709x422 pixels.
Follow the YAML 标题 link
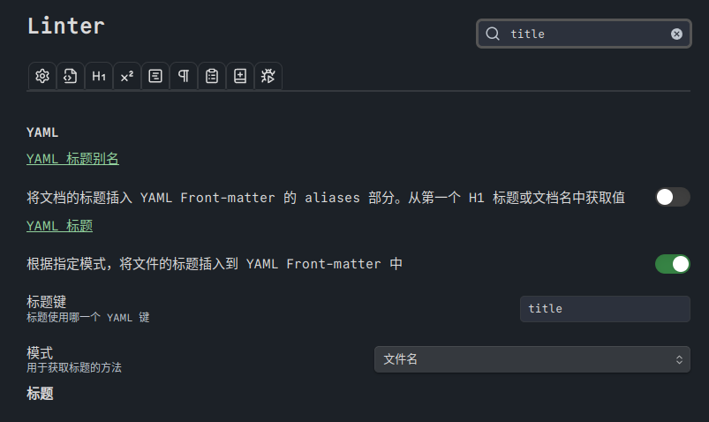pyautogui.click(x=59, y=226)
